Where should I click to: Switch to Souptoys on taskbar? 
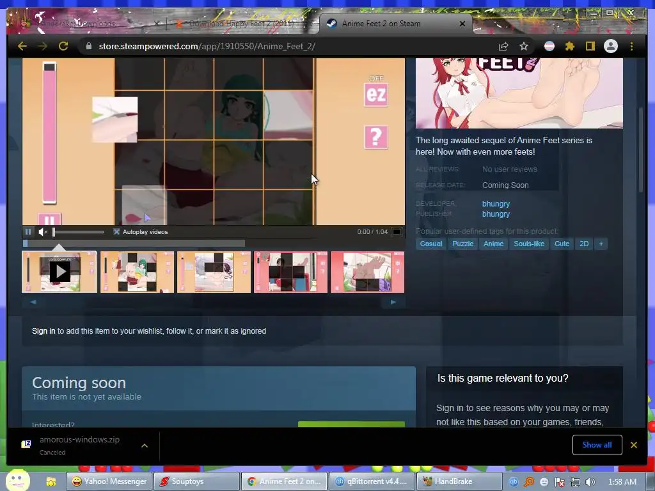(197, 481)
